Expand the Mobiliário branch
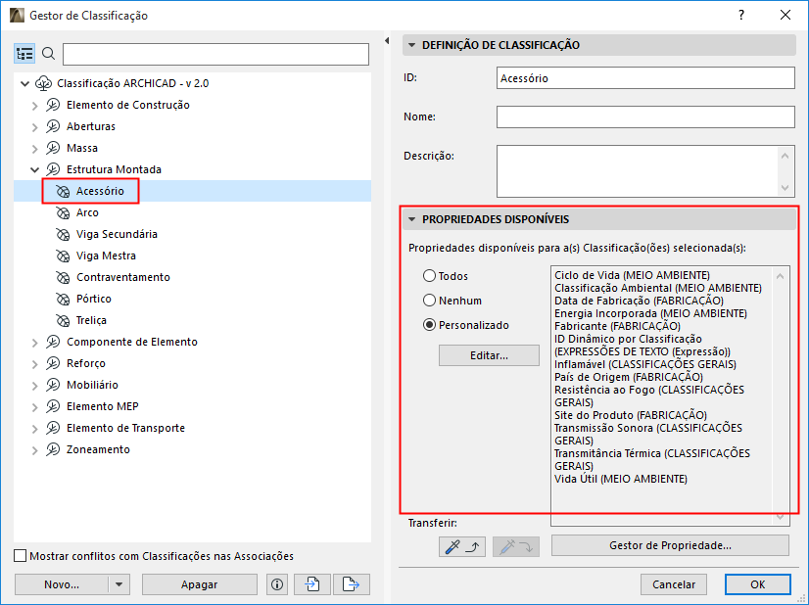The height and width of the screenshot is (605, 809). pos(34,386)
